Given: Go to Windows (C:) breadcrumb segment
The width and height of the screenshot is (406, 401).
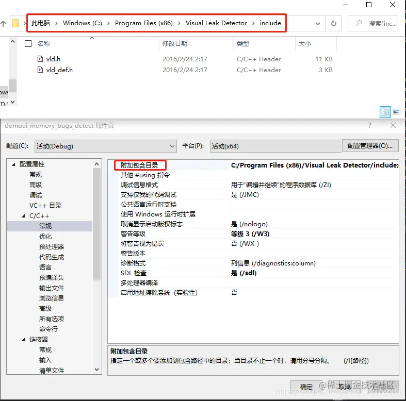Looking at the screenshot, I should pyautogui.click(x=83, y=23).
